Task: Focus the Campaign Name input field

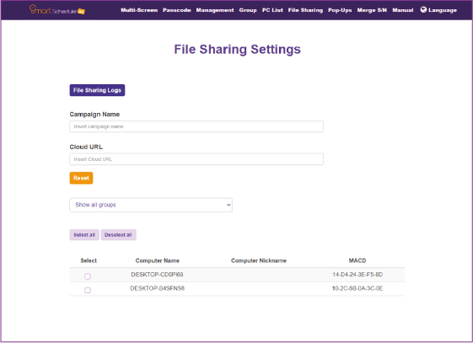Action: tap(196, 126)
